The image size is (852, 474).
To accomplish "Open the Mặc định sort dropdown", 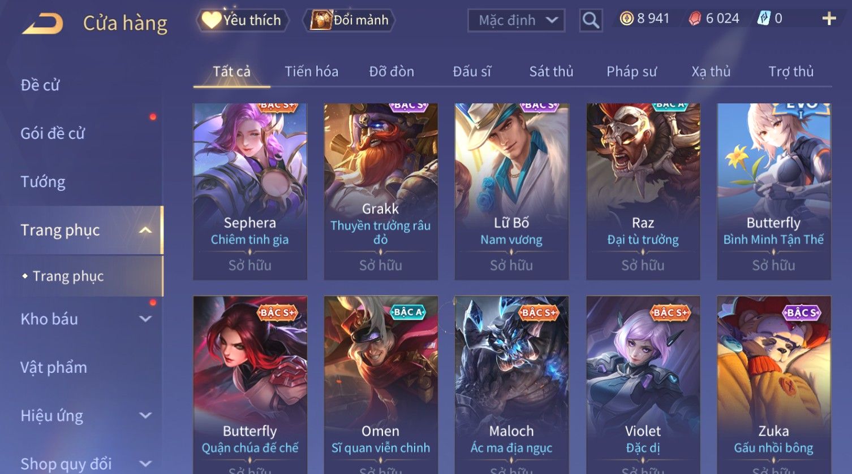I will click(x=516, y=20).
